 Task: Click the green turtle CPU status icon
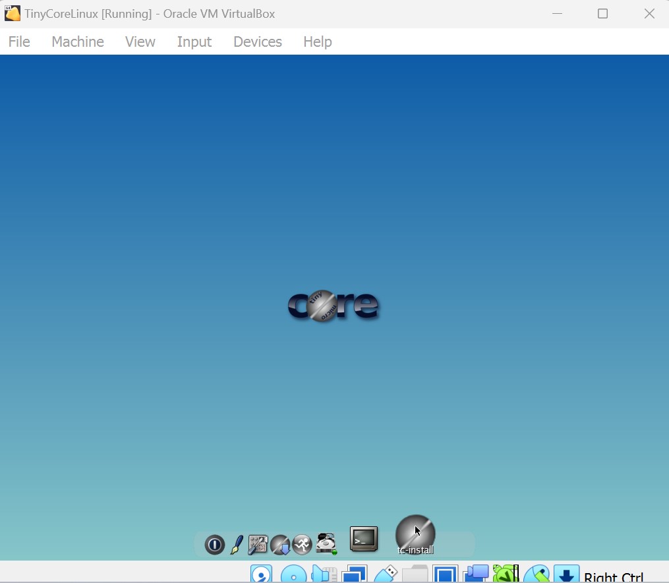pos(506,574)
